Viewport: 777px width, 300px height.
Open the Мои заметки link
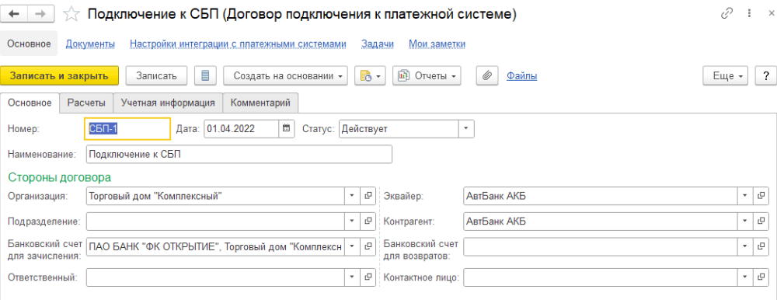click(437, 44)
